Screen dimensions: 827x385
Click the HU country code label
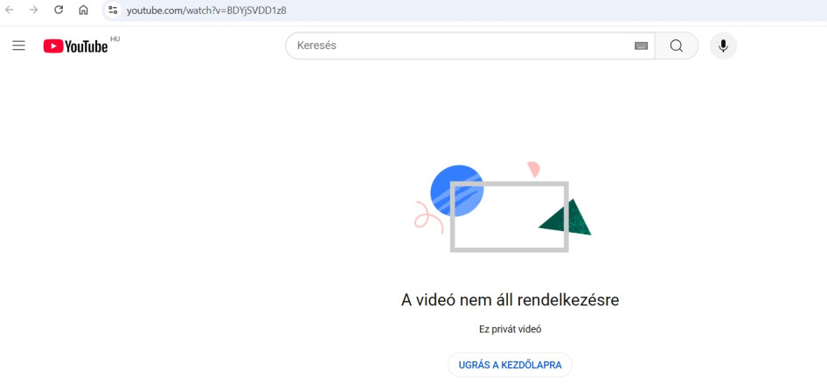[x=115, y=39]
